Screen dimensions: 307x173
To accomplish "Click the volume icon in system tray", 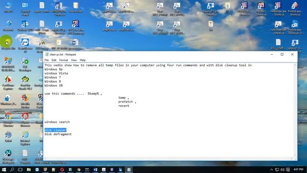I will (283, 170).
